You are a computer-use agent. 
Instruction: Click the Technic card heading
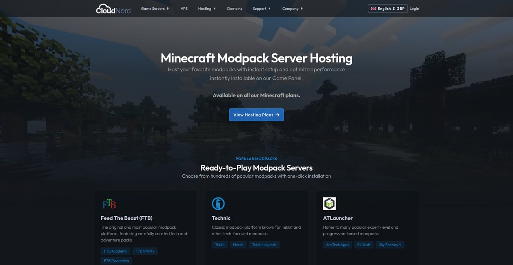(221, 218)
